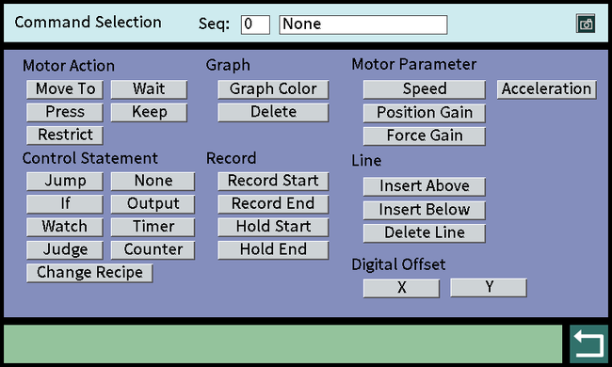This screenshot has width=612, height=367.
Task: Click the Change Recipe button
Action: coord(89,273)
